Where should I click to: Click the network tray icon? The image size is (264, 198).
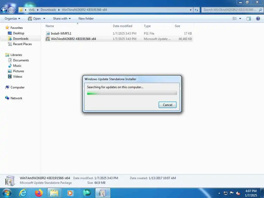coord(225,193)
